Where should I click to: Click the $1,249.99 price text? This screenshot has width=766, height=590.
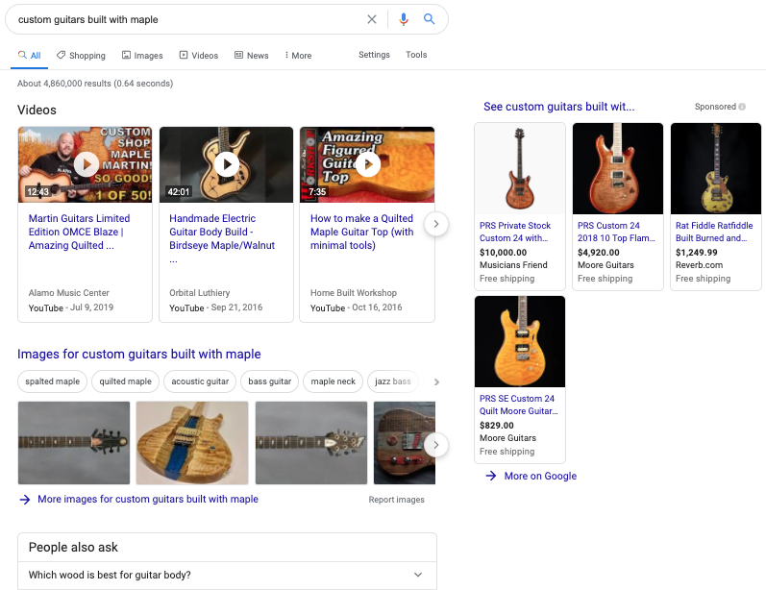pos(697,253)
